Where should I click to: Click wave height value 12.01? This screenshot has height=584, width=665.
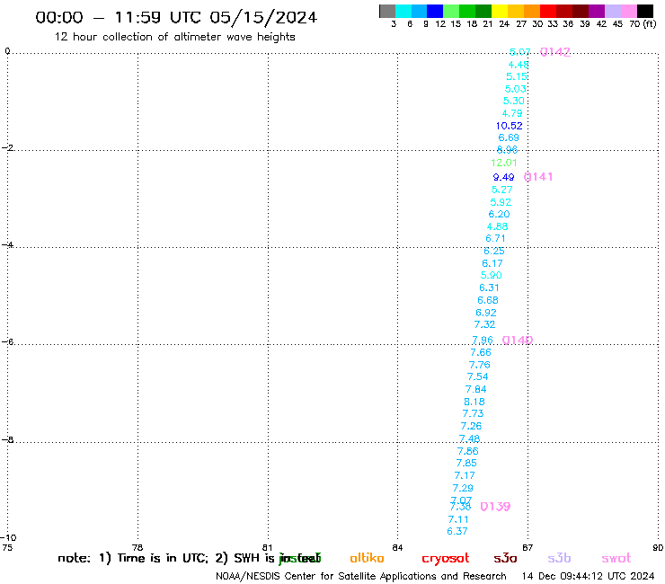504,163
